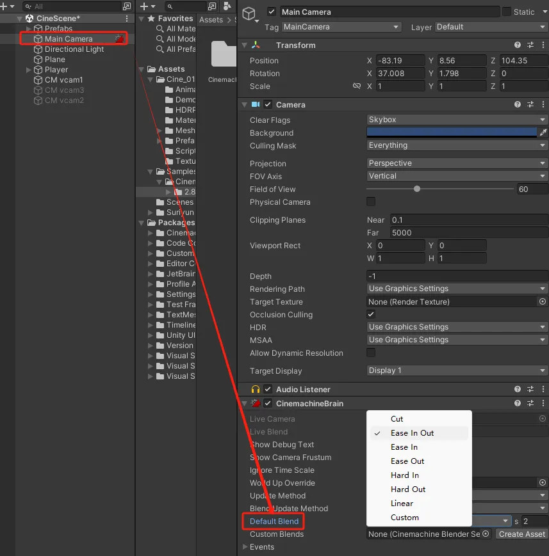Open CinemachineBrain options menu
549x556 pixels.
pos(543,403)
